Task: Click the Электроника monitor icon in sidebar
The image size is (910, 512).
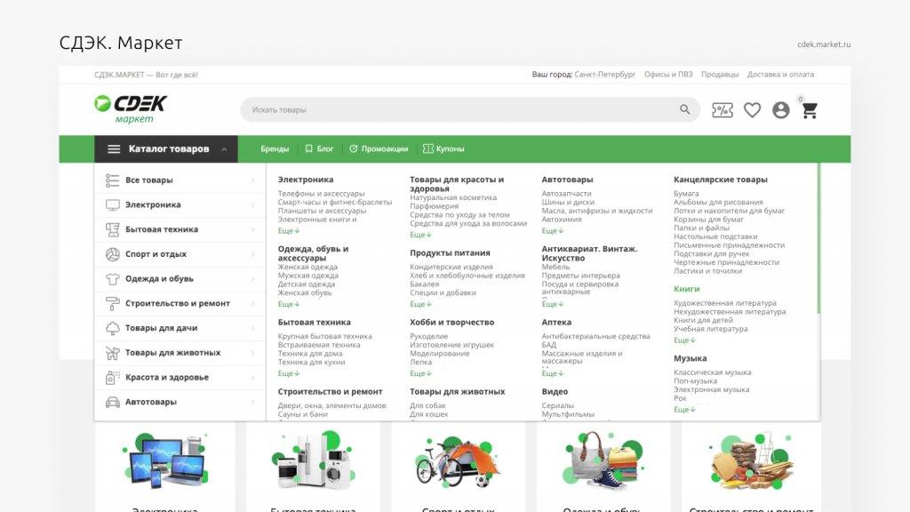Action: coord(113,205)
